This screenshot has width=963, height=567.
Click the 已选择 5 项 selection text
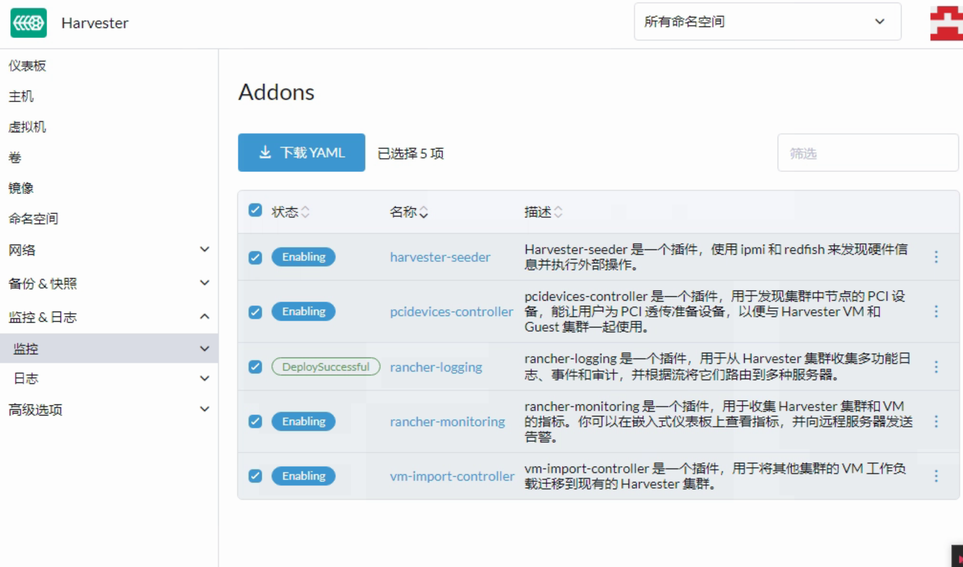[410, 154]
